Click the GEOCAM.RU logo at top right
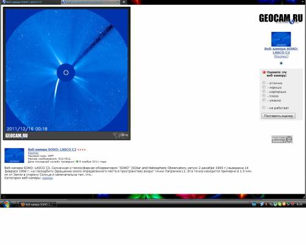This screenshot has height=245, width=306. (281, 18)
